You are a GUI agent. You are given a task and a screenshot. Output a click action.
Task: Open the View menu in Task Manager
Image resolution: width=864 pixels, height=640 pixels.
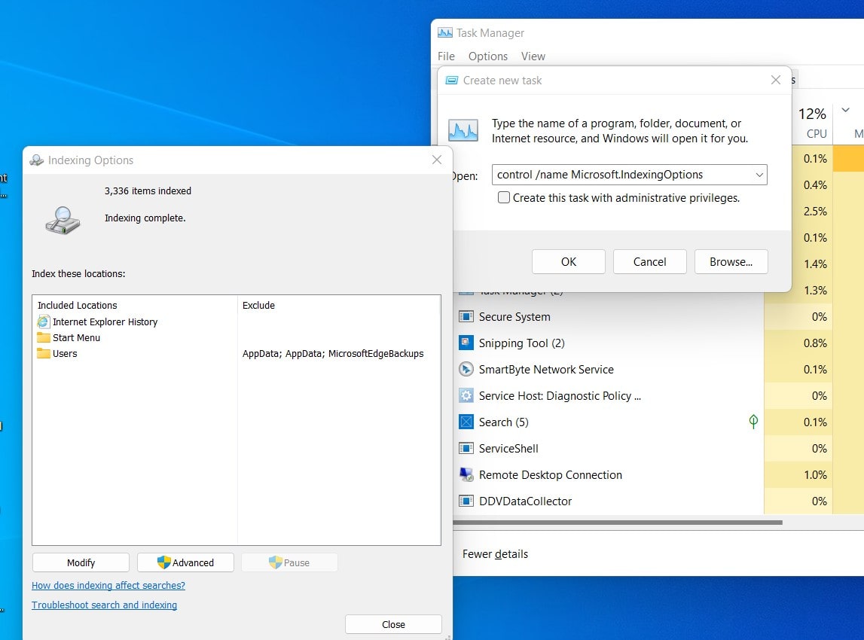533,56
